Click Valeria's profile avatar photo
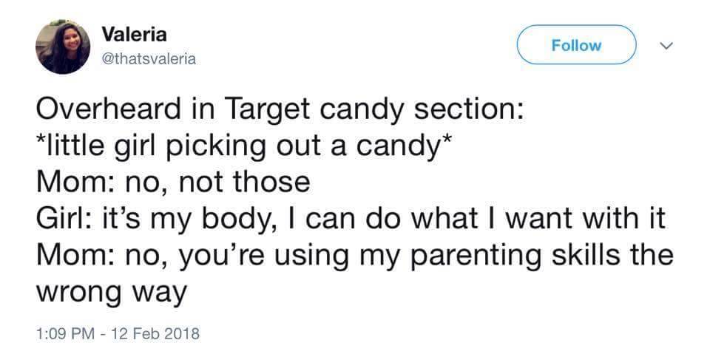The height and width of the screenshot is (354, 710). pyautogui.click(x=62, y=47)
